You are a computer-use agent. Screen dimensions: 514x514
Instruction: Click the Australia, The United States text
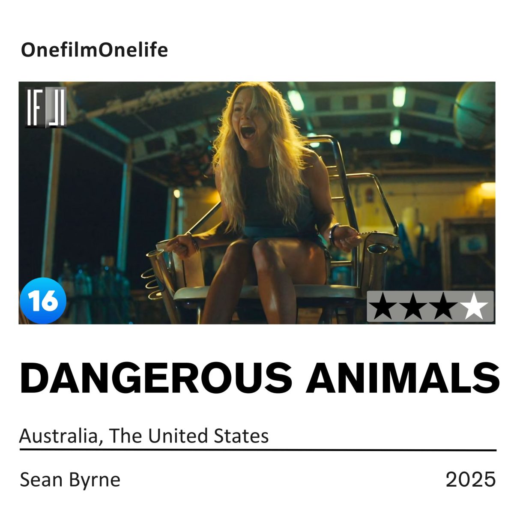(144, 436)
